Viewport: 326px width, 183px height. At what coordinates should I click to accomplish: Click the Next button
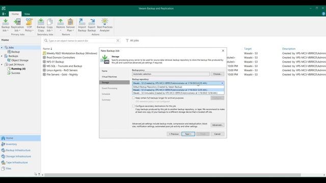tap(188, 134)
